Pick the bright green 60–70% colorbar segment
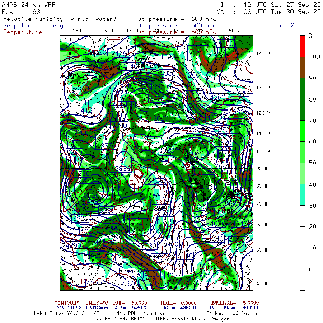The height and width of the screenshot is (323, 323). (303, 131)
